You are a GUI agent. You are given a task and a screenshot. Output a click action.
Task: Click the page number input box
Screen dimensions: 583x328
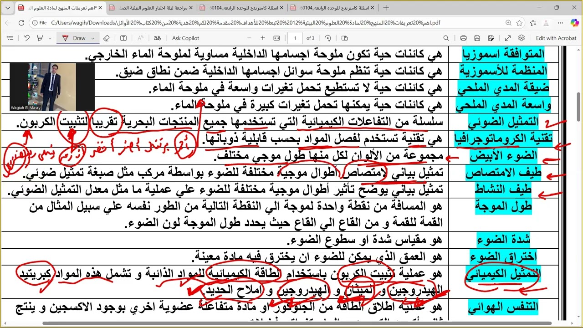295,38
